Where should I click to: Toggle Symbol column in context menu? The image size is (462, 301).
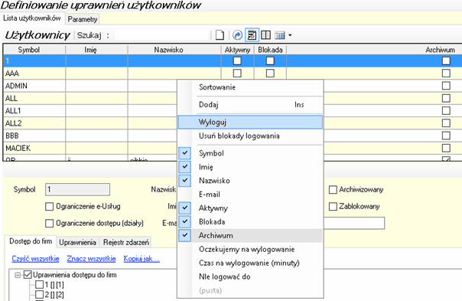pos(250,153)
